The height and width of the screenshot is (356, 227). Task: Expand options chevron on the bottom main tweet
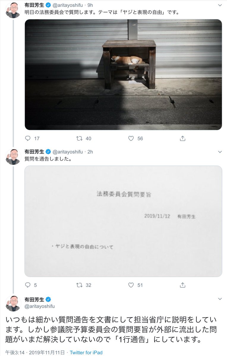[220, 298]
